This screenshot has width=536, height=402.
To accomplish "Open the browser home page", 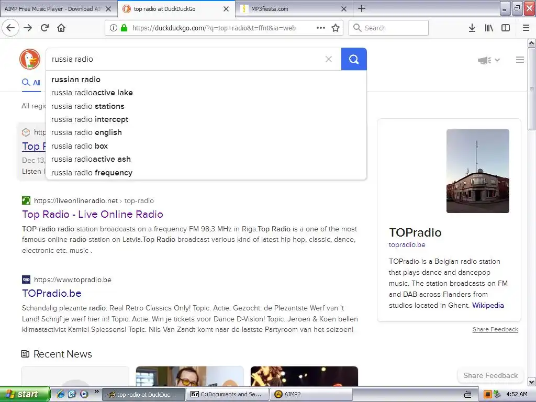I will (x=61, y=28).
